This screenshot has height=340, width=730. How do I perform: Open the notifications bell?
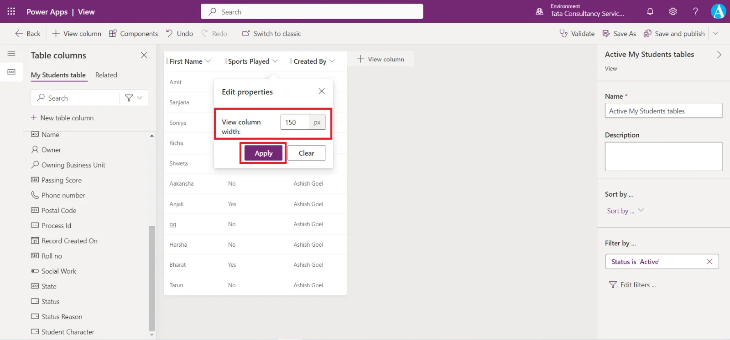tap(650, 12)
